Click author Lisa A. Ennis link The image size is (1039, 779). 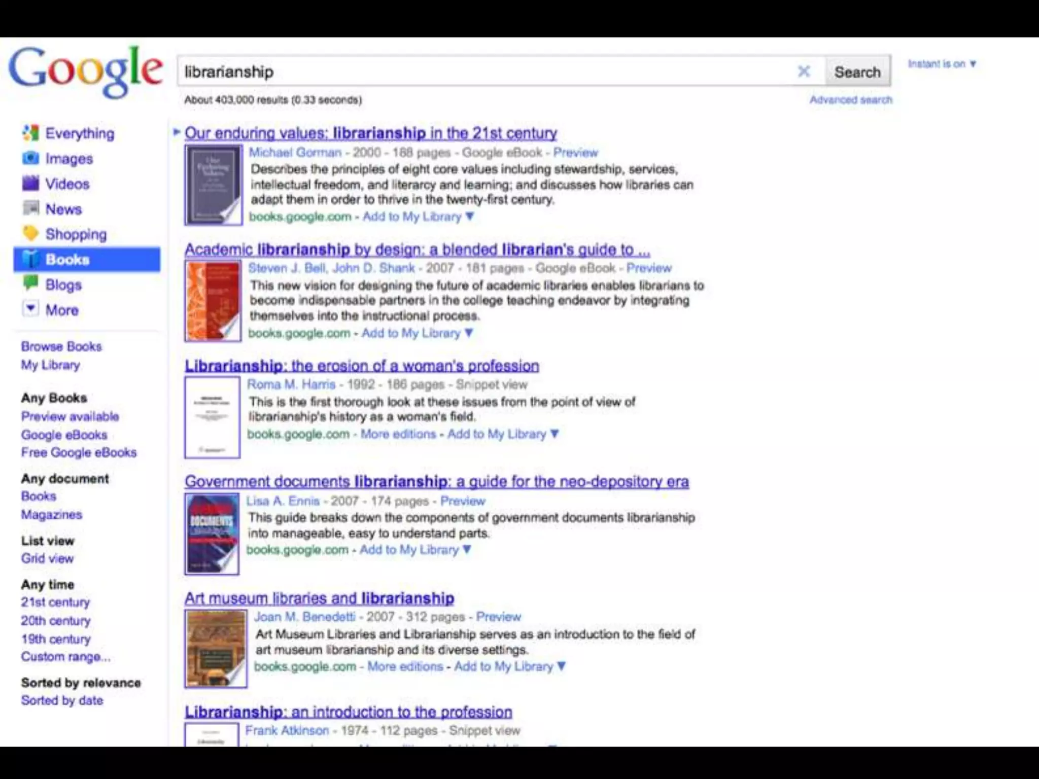pos(283,501)
